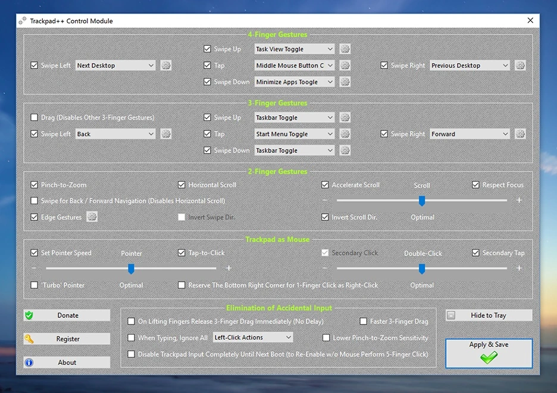Open Next Desktop dropdown
Image resolution: width=557 pixels, height=393 pixels.
(115, 65)
